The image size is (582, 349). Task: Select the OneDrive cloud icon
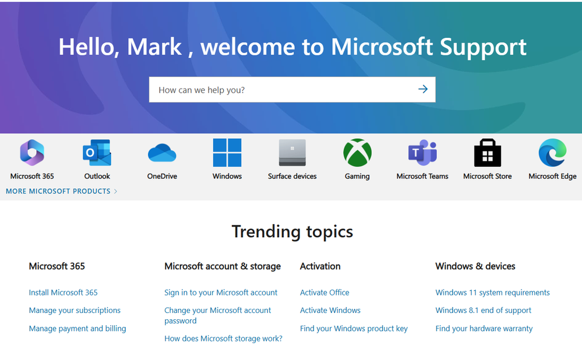pos(162,153)
